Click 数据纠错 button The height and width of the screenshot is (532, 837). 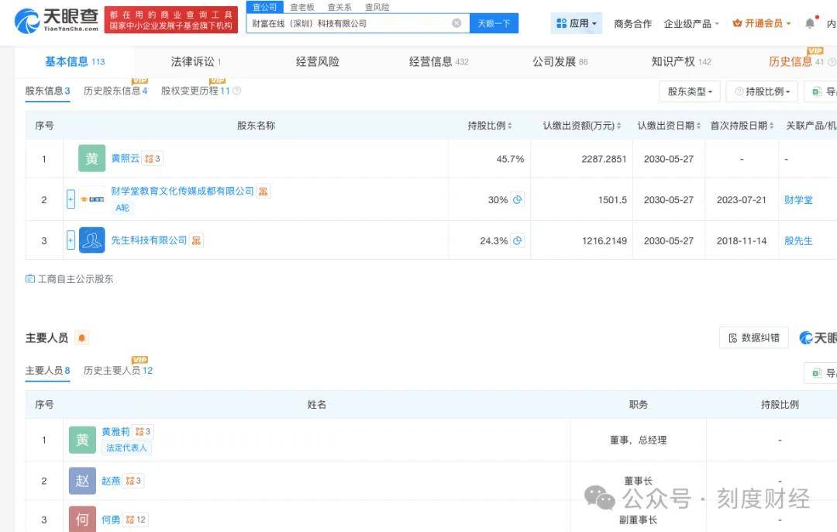coord(754,338)
